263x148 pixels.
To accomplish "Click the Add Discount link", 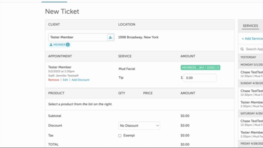I will point(80,80).
